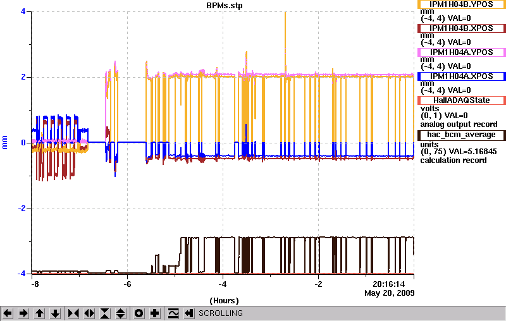Select the IPM1H04B.YPOS curve legend
Screen dimensions: 506x321
tap(461, 4)
